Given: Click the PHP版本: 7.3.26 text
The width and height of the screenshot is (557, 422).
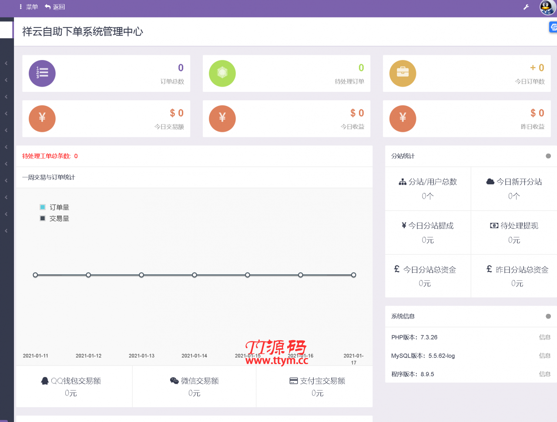Looking at the screenshot, I should point(414,337).
